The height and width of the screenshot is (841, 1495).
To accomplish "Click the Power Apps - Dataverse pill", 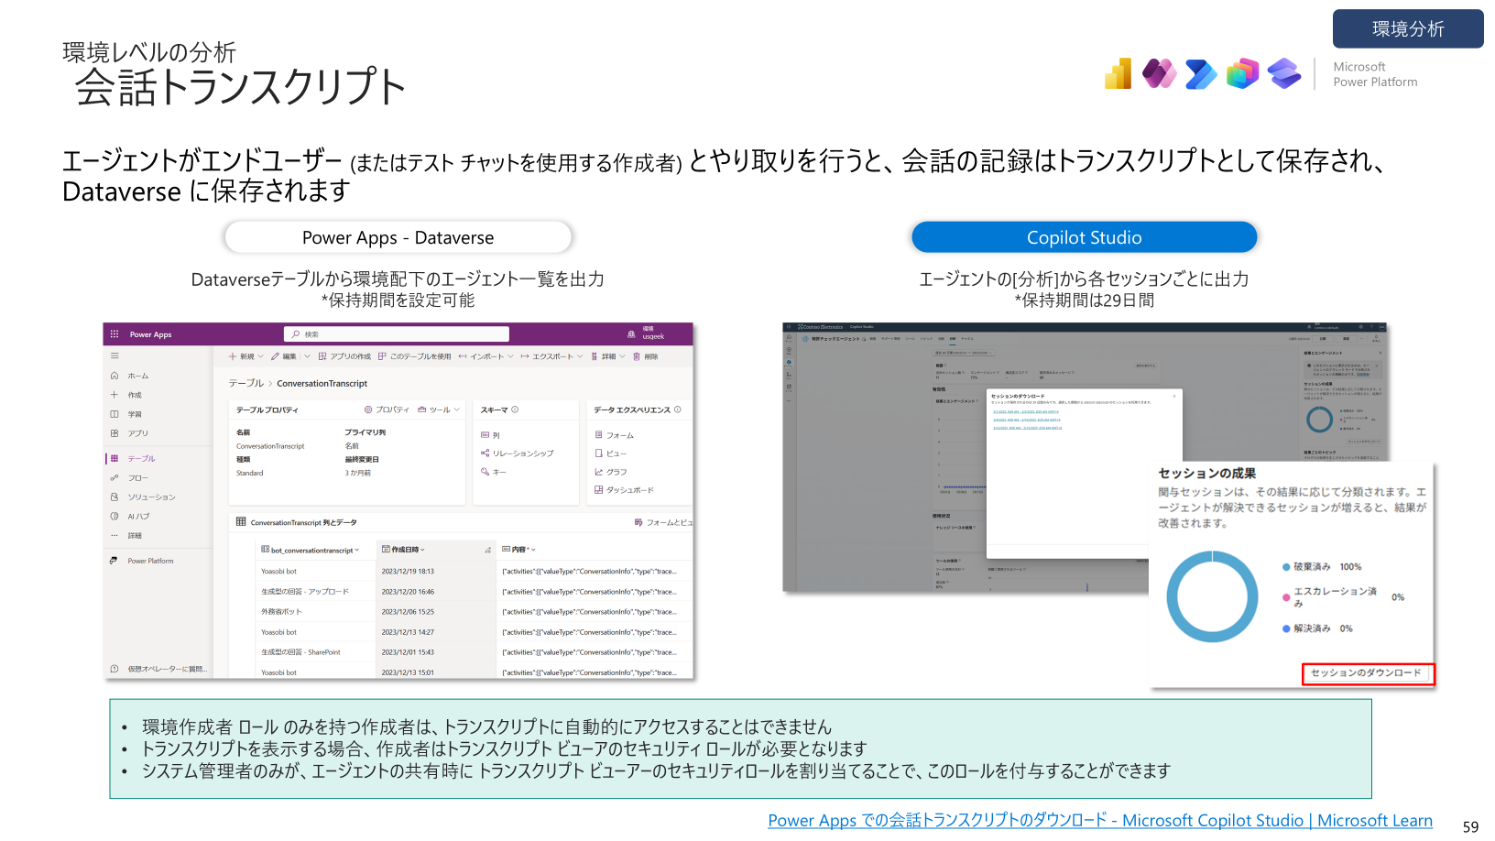I will point(398,238).
